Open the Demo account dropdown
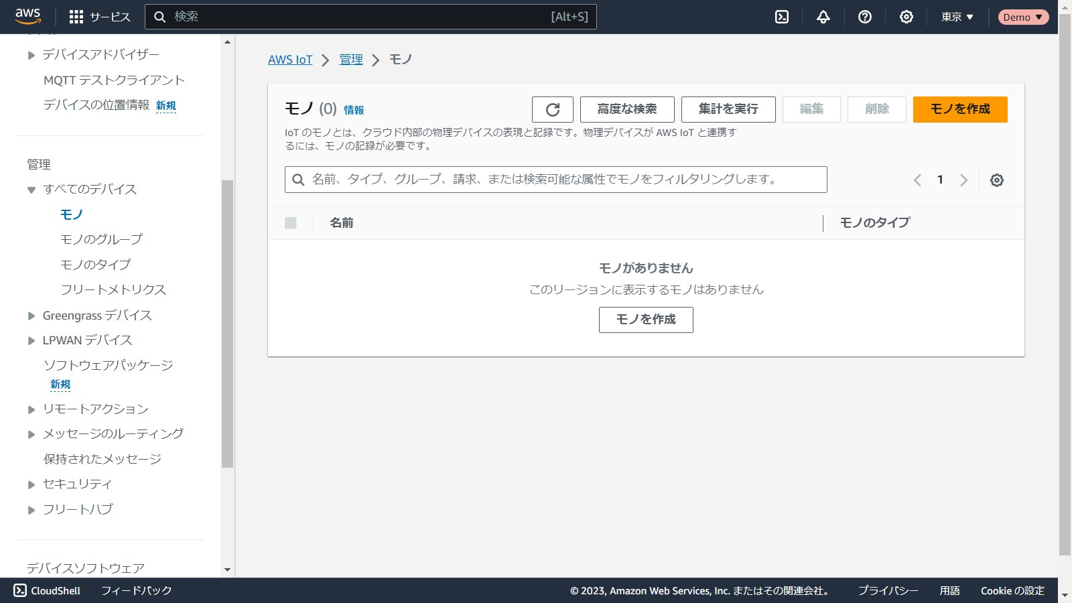 pyautogui.click(x=1022, y=17)
